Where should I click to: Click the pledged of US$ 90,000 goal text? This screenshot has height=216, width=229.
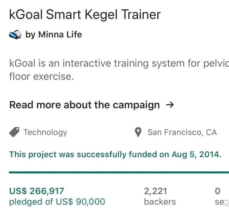coord(57,202)
